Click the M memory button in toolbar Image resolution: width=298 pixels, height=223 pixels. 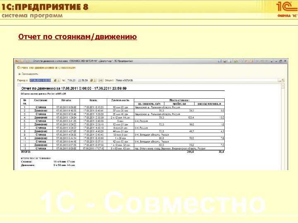point(257,61)
